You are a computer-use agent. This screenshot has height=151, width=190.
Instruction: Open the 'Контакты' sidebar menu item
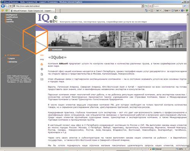click(x=12, y=62)
